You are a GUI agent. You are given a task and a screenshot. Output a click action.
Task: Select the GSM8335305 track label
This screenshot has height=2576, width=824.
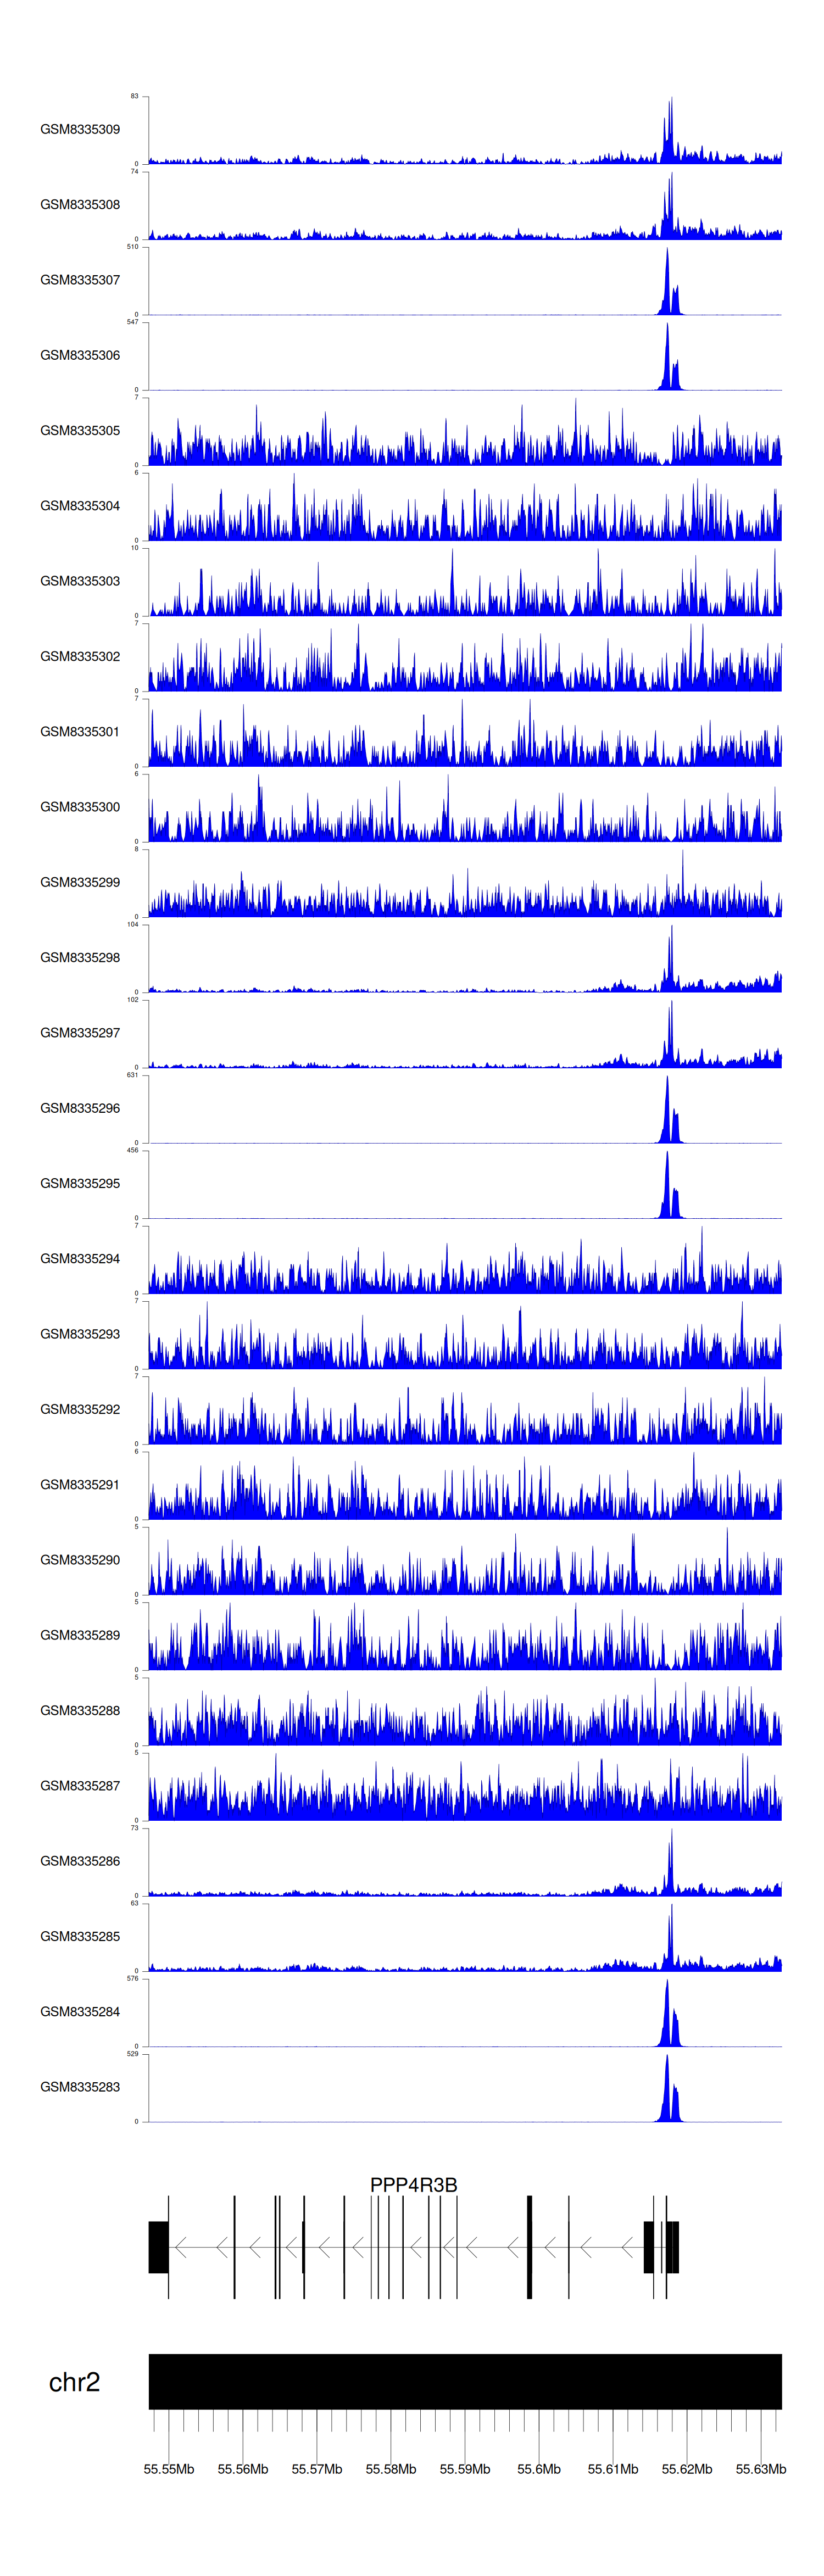(80, 431)
